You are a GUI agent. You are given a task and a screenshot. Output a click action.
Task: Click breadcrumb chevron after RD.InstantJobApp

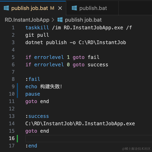point(53,20)
